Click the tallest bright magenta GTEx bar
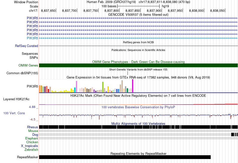 click(x=133, y=86)
